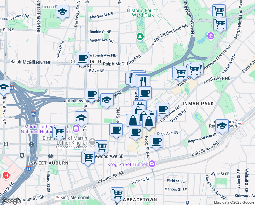The width and height of the screenshot is (255, 205).
Task: Select the Inman Park/Reynoldstown transit station icon
Action: tap(240, 124)
